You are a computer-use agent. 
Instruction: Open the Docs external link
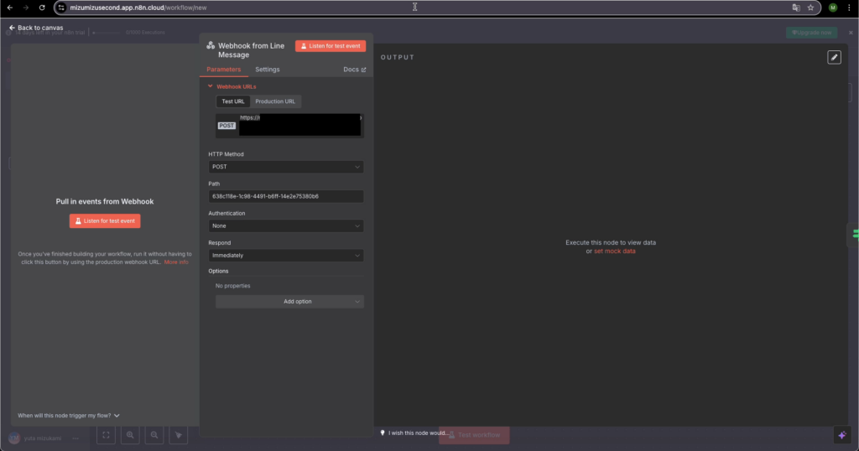(x=355, y=70)
